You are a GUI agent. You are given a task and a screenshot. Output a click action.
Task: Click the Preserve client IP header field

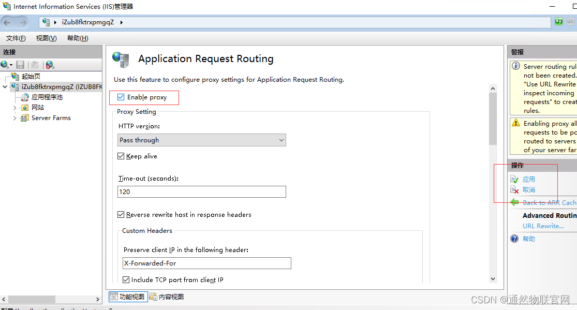click(207, 263)
